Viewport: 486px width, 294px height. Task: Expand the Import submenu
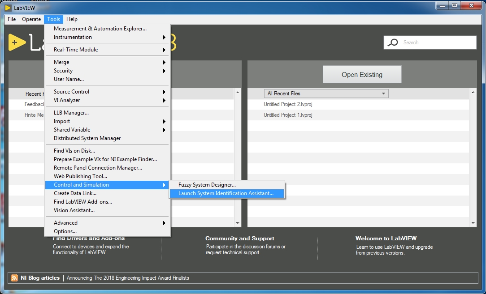coord(107,121)
